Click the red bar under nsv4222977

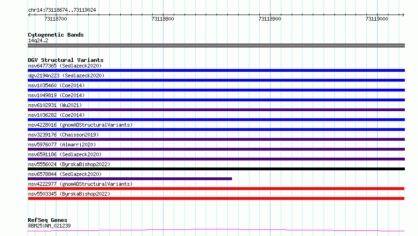tap(216, 189)
